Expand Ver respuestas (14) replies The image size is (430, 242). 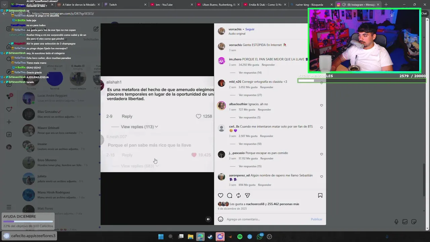[x=250, y=73]
